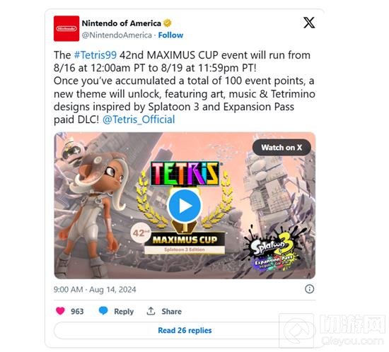Image resolution: width=389 pixels, height=352 pixels.
Task: Click the blue reply bubble icon
Action: [x=103, y=310]
